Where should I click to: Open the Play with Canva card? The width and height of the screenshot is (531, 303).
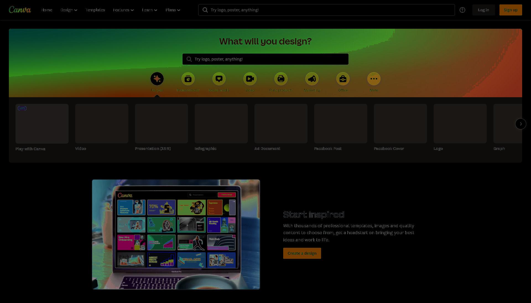click(x=42, y=124)
